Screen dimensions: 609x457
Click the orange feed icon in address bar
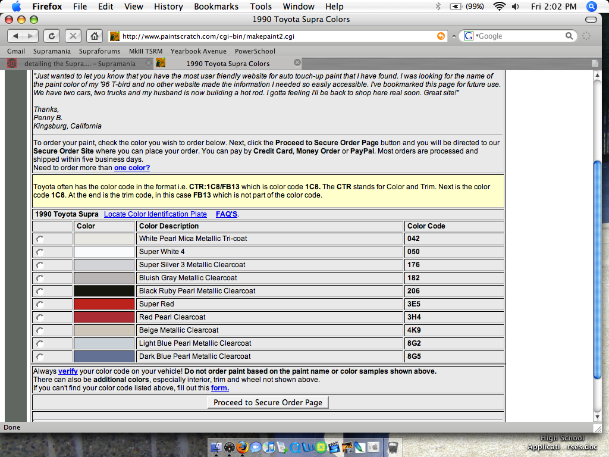441,36
